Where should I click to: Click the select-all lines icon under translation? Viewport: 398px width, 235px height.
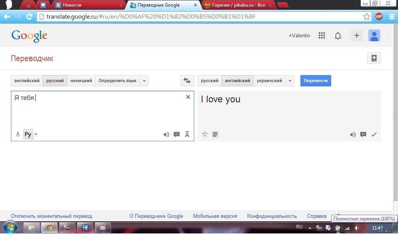pyautogui.click(x=215, y=134)
